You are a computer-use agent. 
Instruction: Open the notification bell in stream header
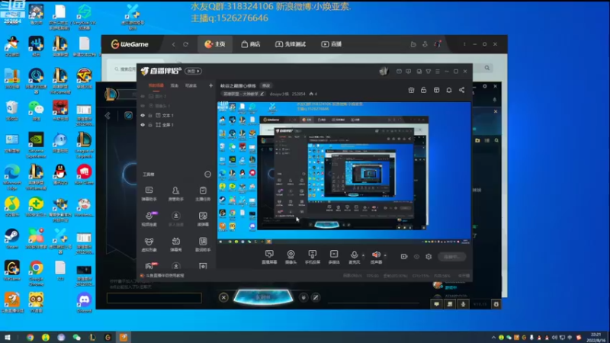tap(449, 90)
